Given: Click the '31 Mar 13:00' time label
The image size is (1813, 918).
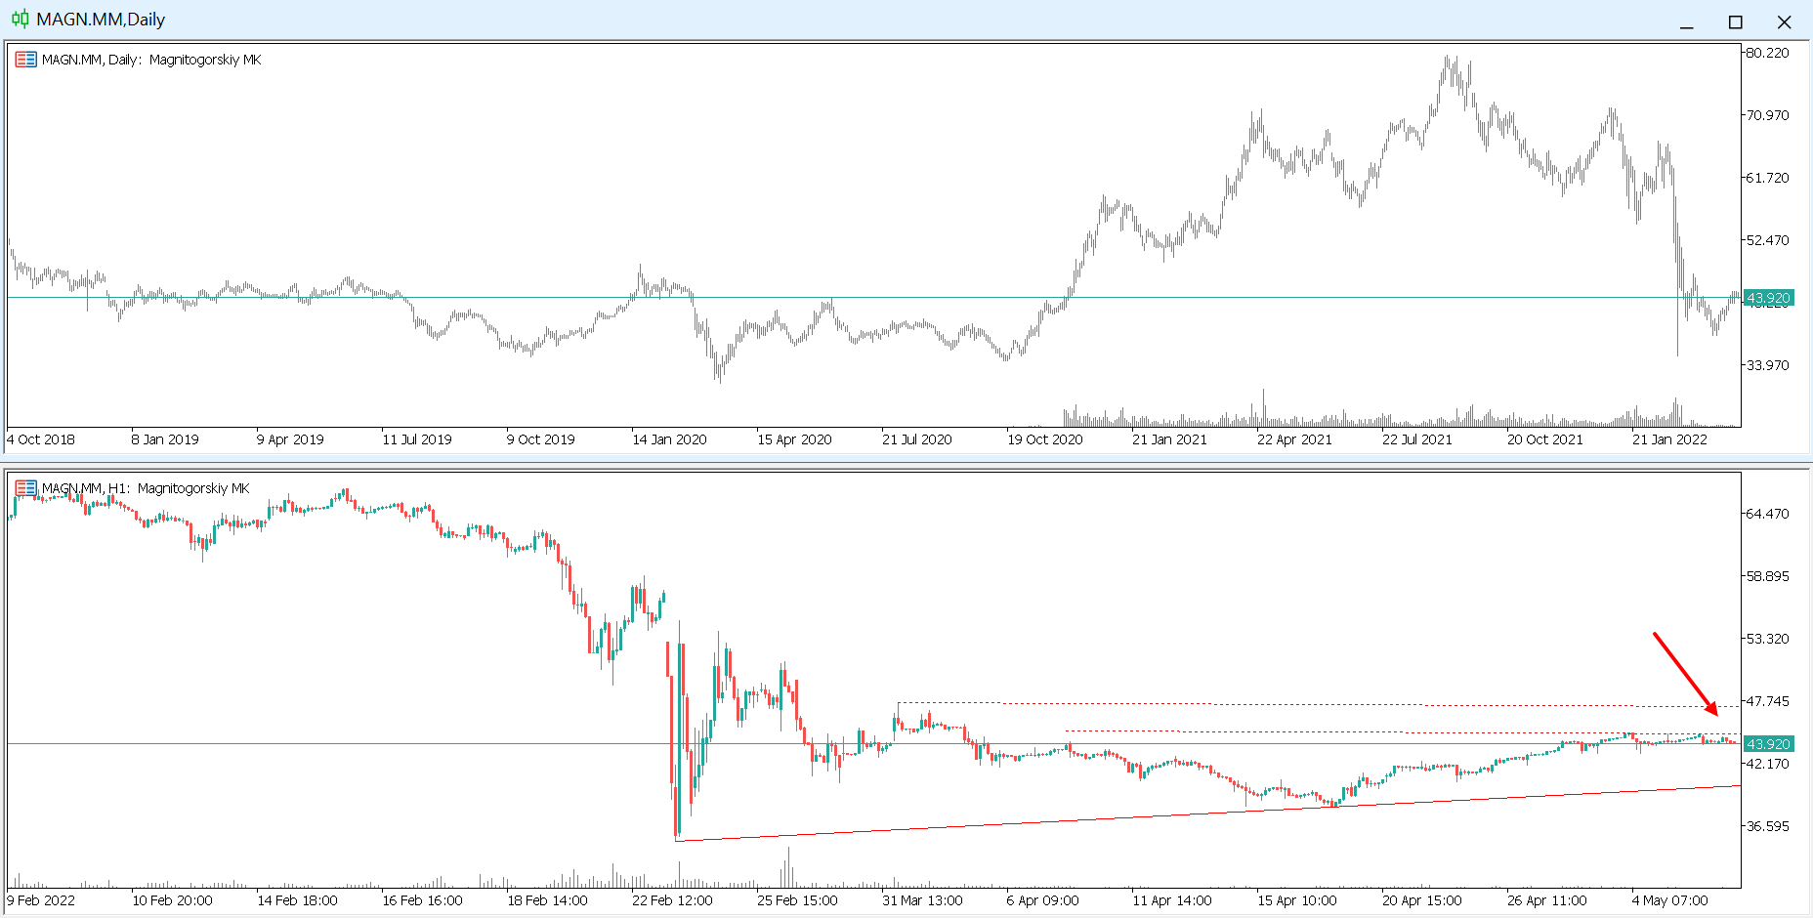Looking at the screenshot, I should tap(922, 900).
